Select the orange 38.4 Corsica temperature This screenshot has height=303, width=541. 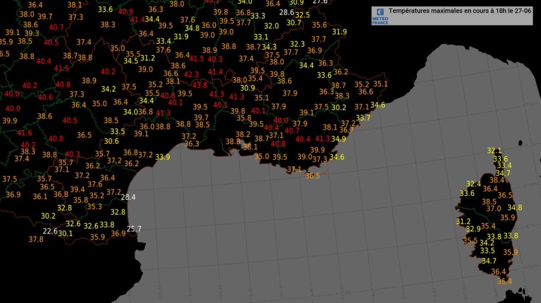[x=497, y=180]
